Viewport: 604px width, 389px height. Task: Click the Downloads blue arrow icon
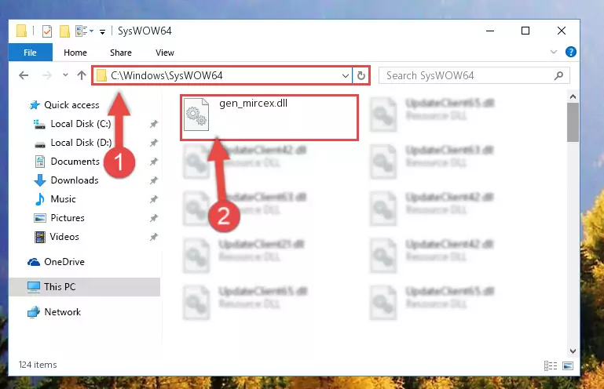40,180
